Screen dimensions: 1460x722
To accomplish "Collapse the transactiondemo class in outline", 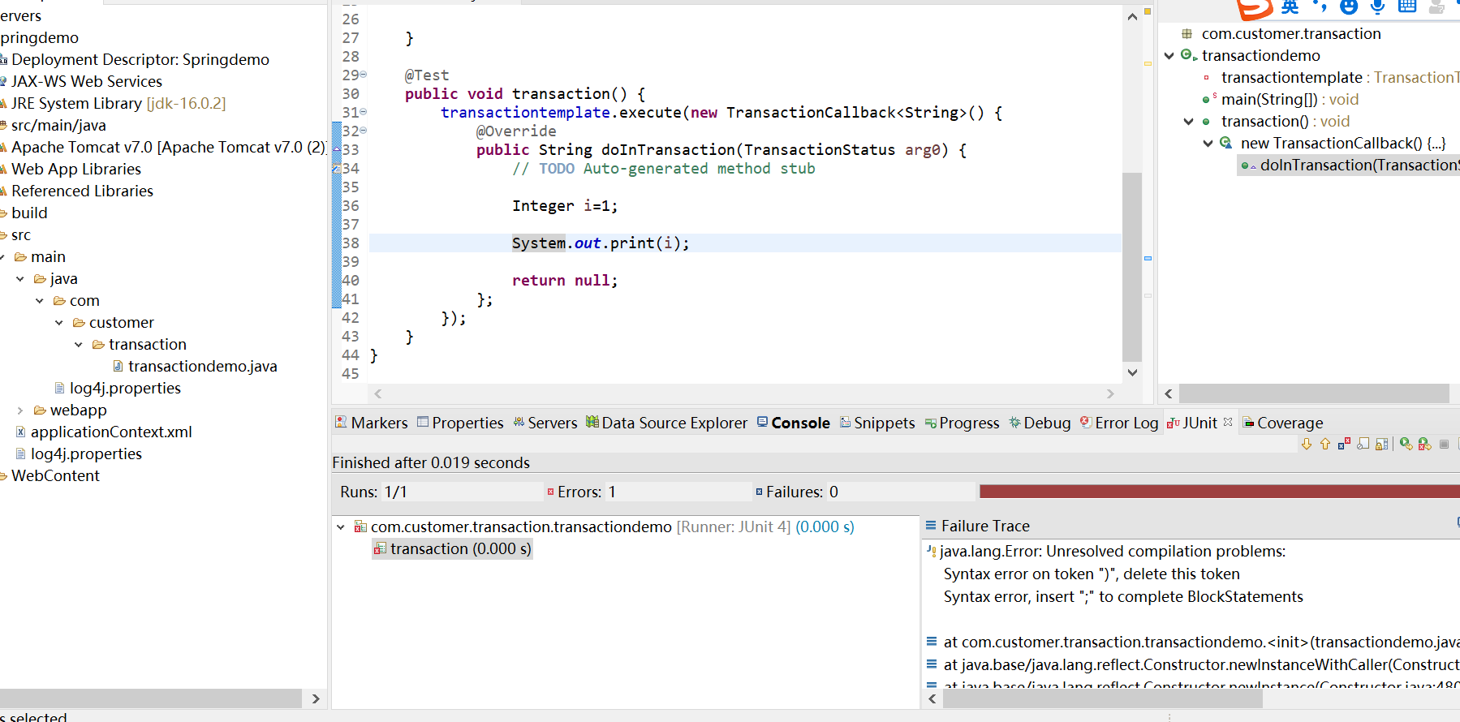I will pyautogui.click(x=1169, y=56).
